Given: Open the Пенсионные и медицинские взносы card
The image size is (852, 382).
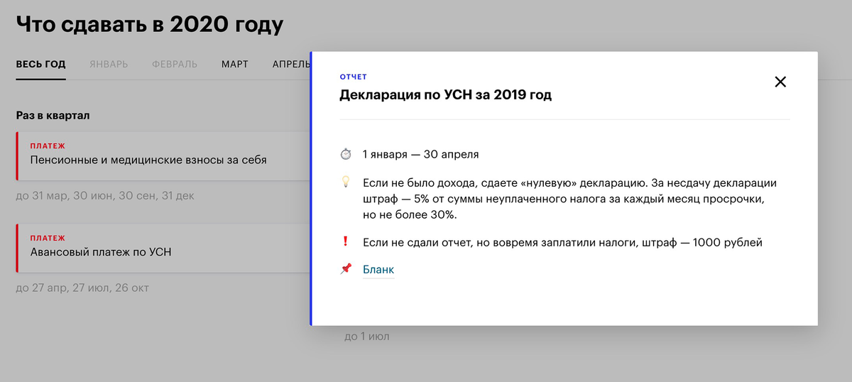Looking at the screenshot, I should [163, 155].
